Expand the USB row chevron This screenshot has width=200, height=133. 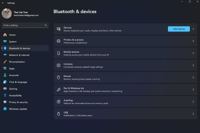pos(193,114)
